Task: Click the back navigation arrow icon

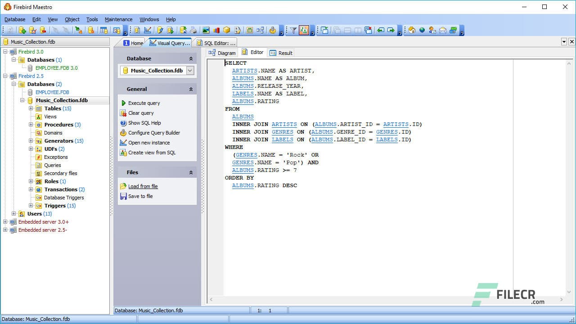Action: click(381, 30)
